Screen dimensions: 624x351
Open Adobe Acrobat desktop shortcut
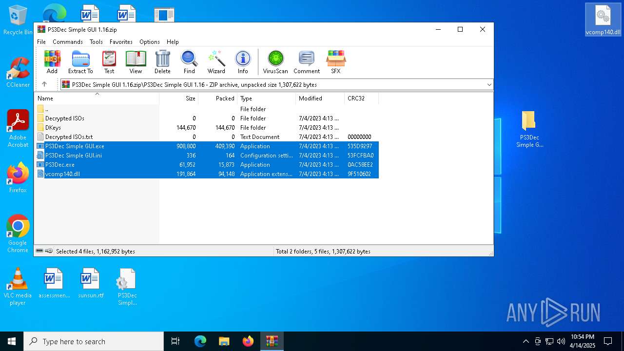coord(18,129)
